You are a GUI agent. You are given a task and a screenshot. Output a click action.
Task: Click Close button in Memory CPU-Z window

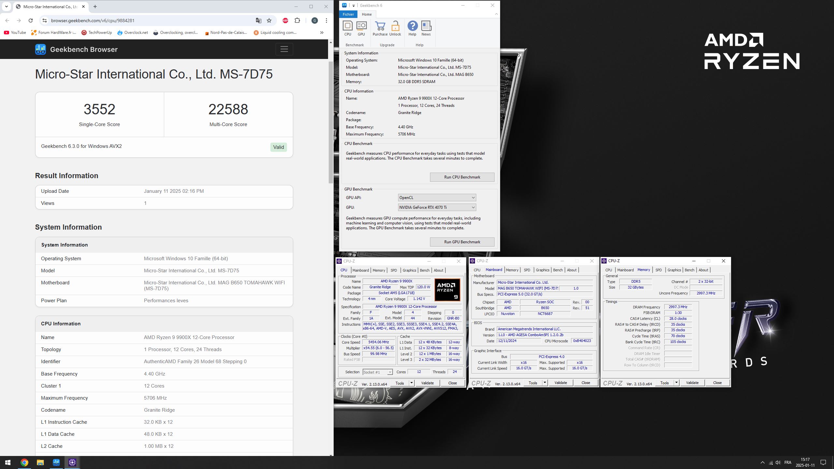pos(717,383)
